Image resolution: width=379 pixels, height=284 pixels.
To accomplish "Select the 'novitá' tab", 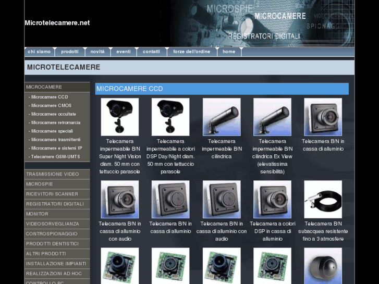I will [x=97, y=52].
